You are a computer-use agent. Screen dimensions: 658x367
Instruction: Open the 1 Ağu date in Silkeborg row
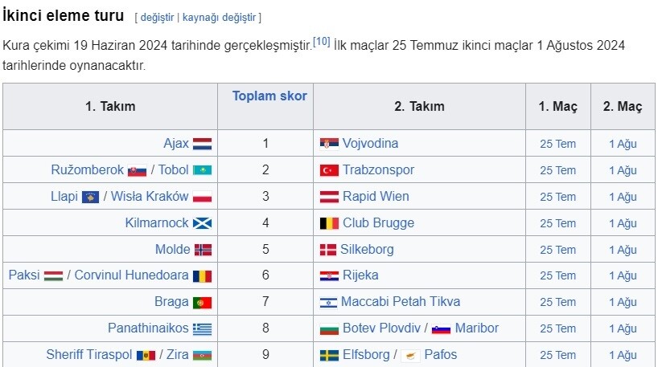(x=623, y=250)
